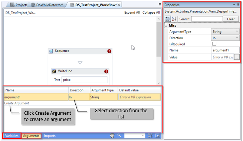
Task: Click Expand All in the designer
Action: point(132,13)
